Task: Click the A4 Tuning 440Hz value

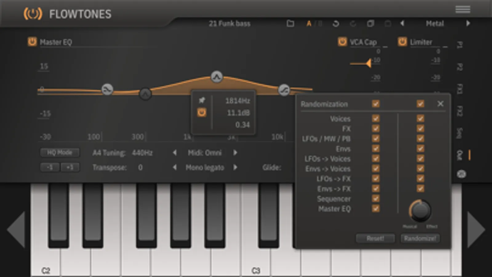Action: tap(142, 153)
